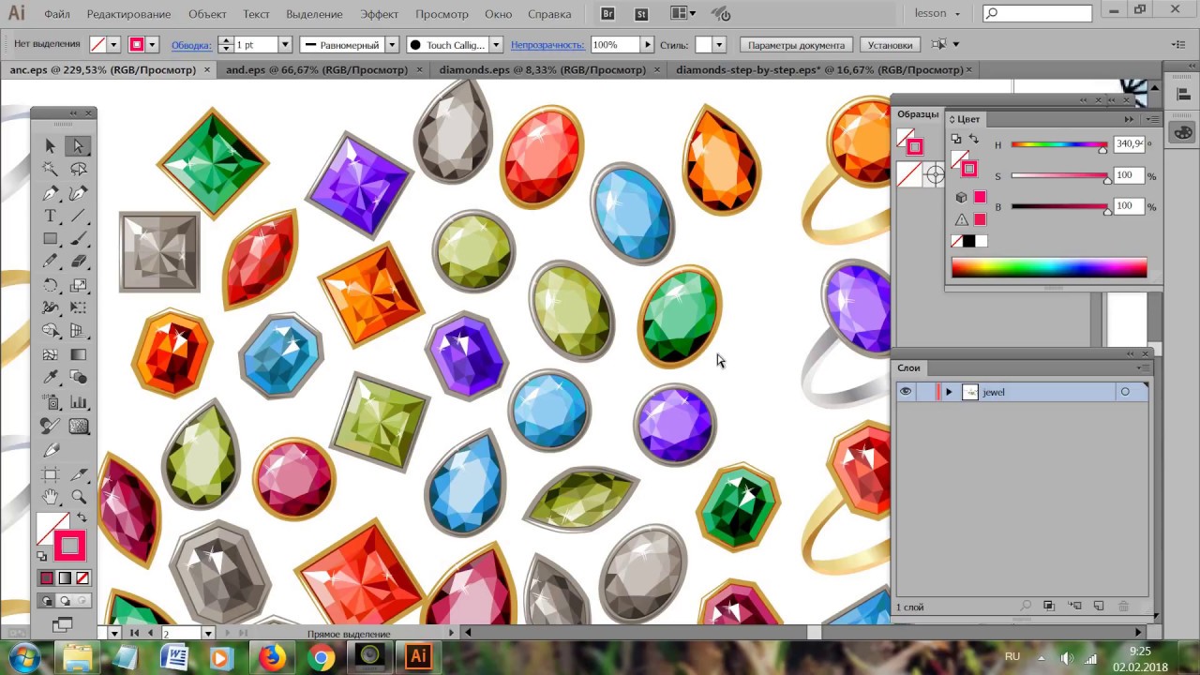Viewport: 1200px width, 675px height.
Task: Toggle the jewel layer target circle
Action: (1125, 392)
